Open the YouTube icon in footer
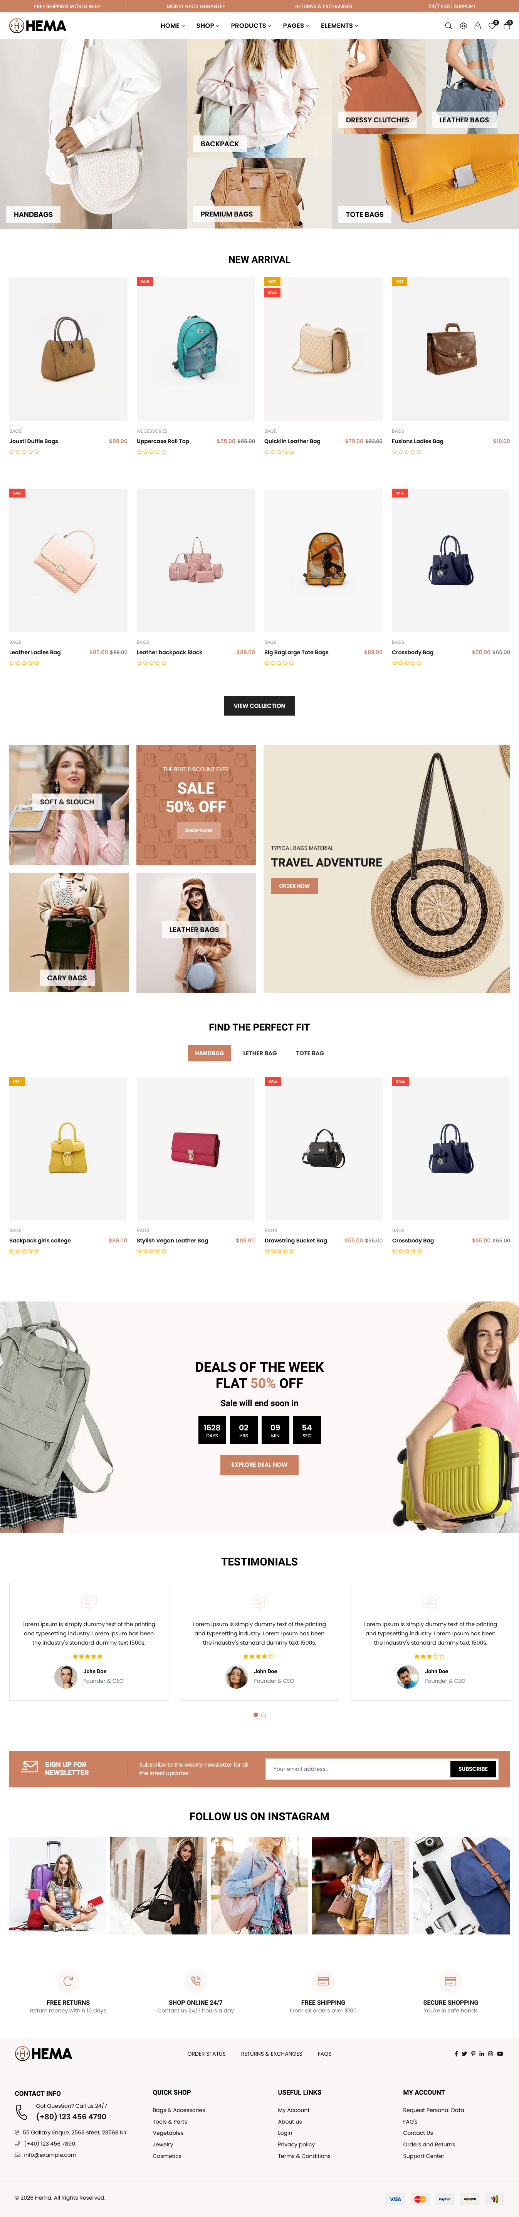 [x=500, y=2053]
